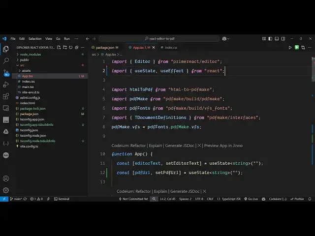Viewport: 315px width, 236px height.
Task: Click remote window indicator in status bar
Action: 4,199
